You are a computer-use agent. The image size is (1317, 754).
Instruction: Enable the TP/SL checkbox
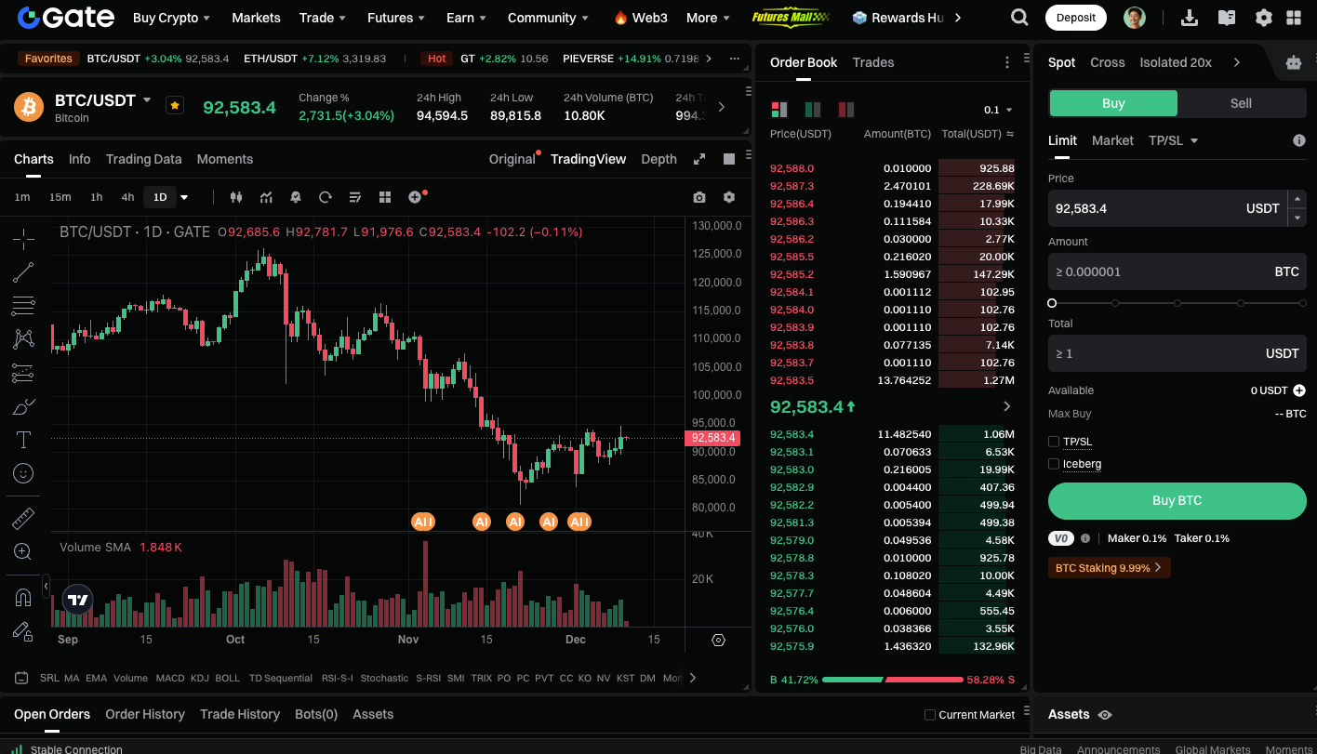point(1054,442)
